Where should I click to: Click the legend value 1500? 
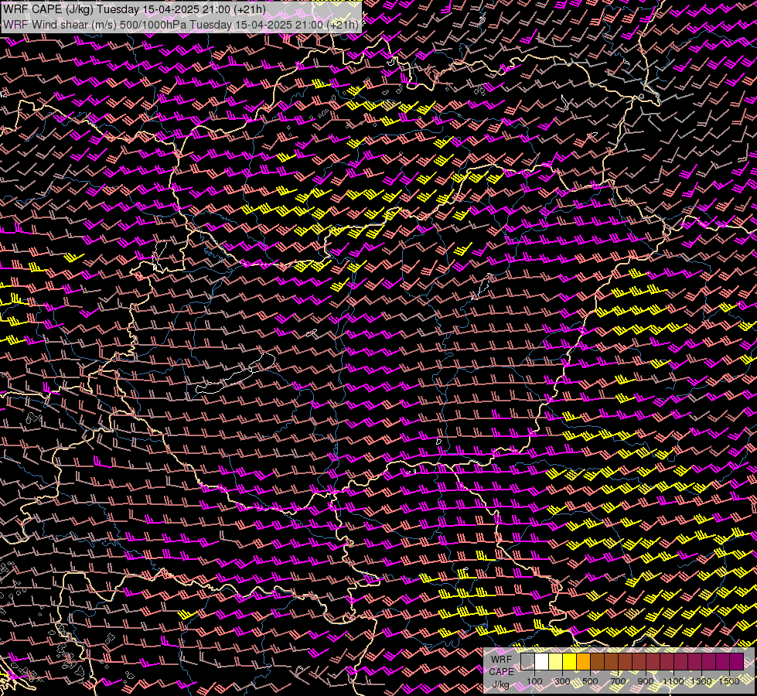pos(729,681)
